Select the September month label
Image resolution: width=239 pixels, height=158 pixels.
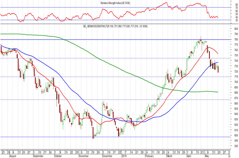click(38, 156)
